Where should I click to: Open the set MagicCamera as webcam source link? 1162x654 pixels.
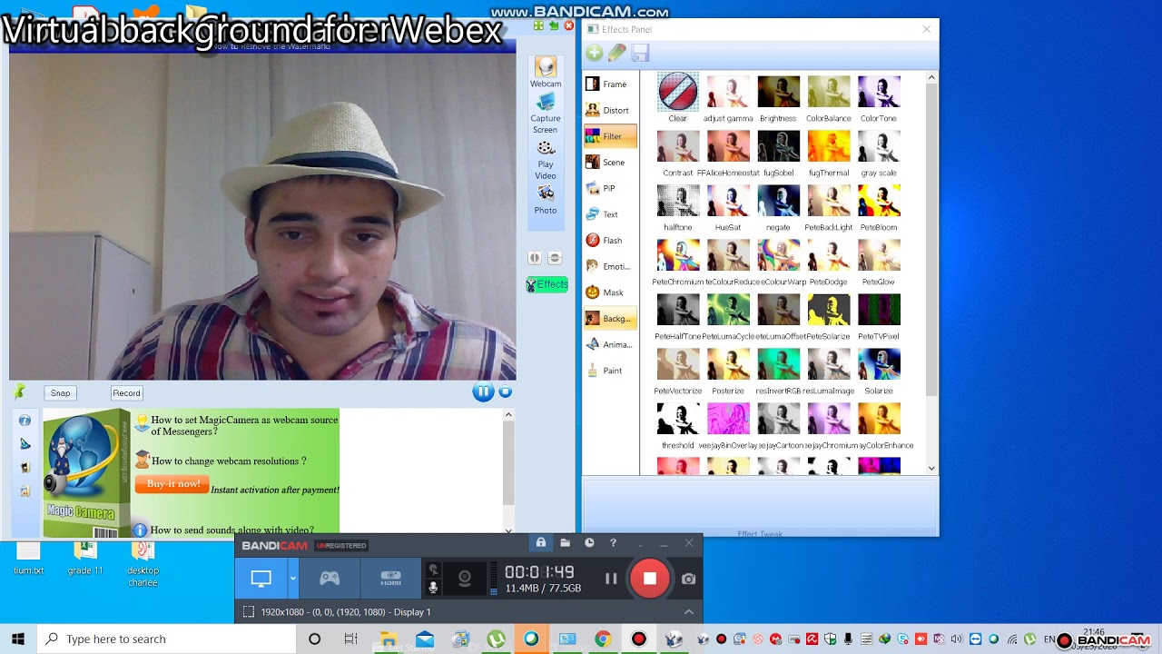tap(244, 425)
